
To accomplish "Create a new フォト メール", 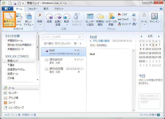I will click(x=19, y=19).
